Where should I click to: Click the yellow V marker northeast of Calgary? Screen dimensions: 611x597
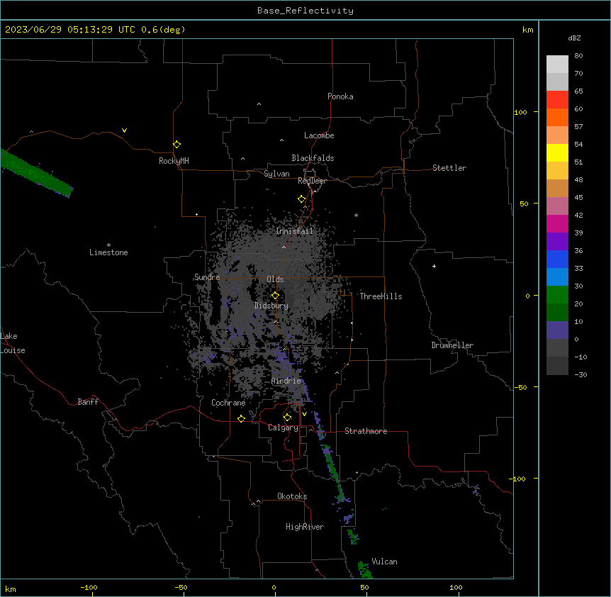click(304, 413)
